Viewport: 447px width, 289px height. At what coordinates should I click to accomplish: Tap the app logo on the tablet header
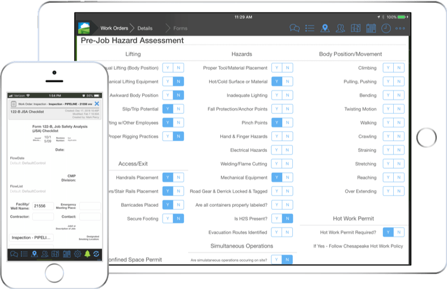point(83,28)
